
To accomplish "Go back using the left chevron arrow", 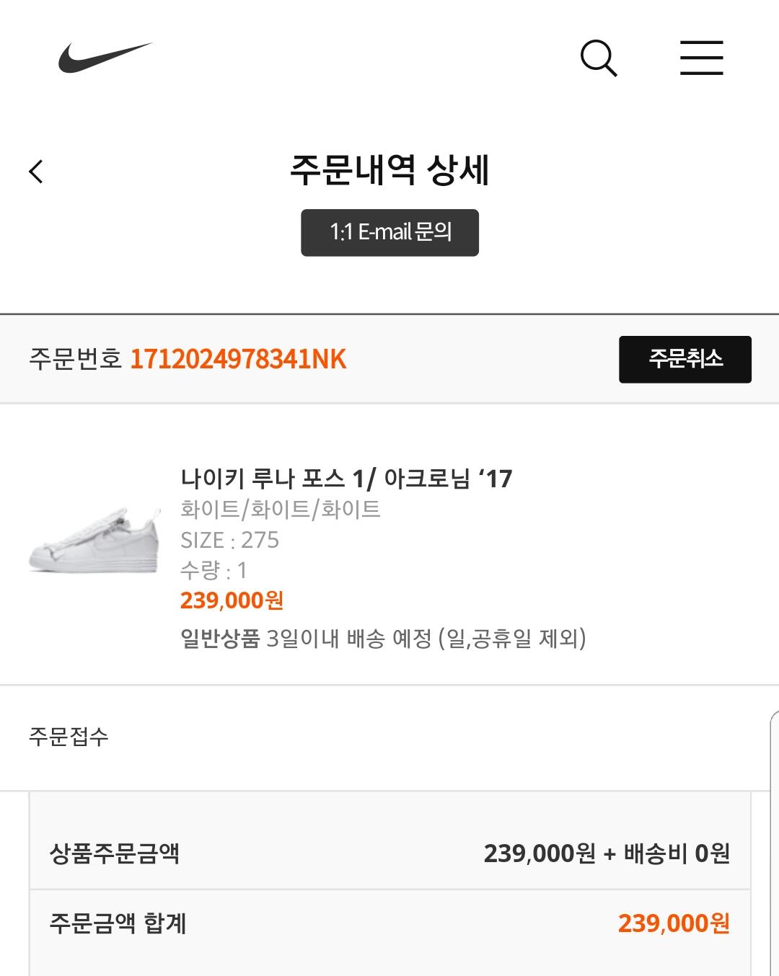I will click(36, 172).
